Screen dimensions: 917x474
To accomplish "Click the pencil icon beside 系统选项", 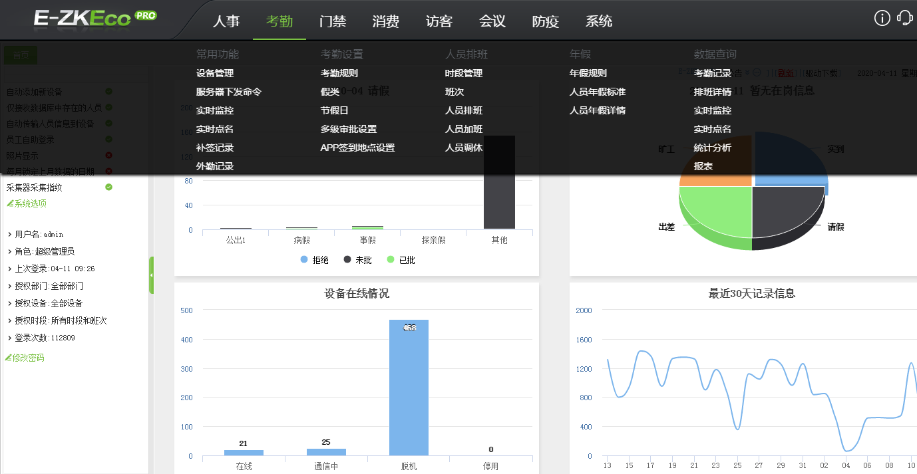I will pos(9,203).
